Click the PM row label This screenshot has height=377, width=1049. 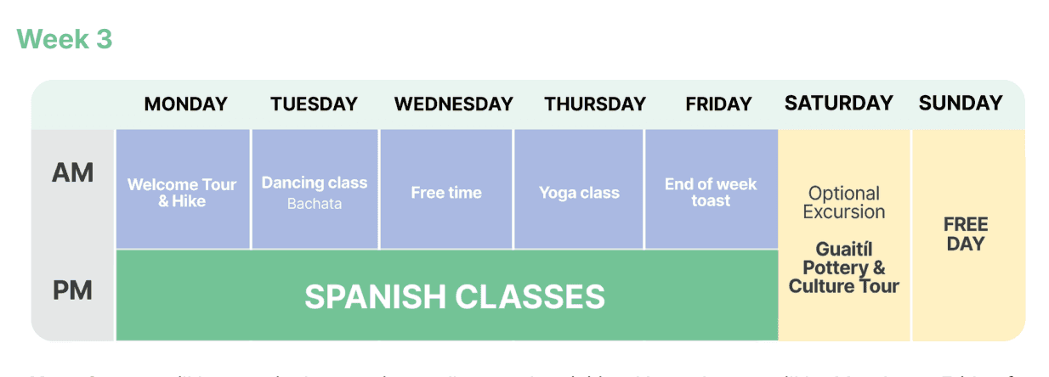click(72, 291)
